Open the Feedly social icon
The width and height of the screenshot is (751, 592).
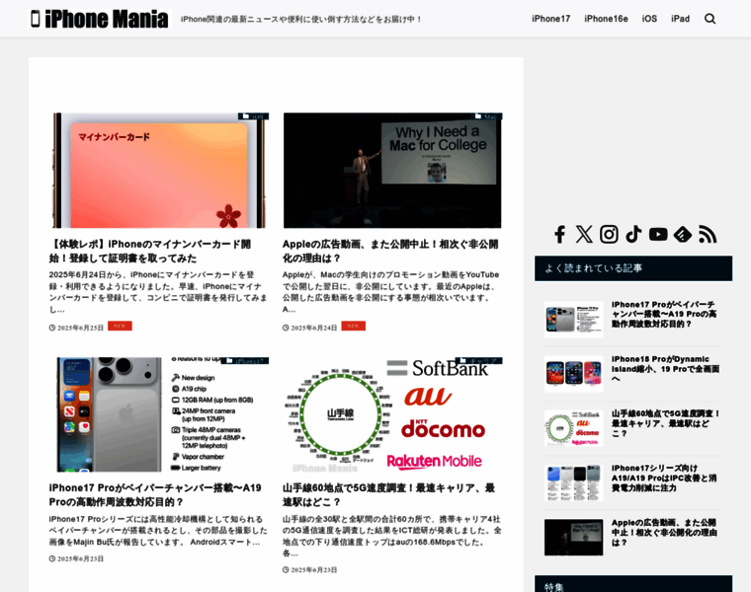click(683, 234)
